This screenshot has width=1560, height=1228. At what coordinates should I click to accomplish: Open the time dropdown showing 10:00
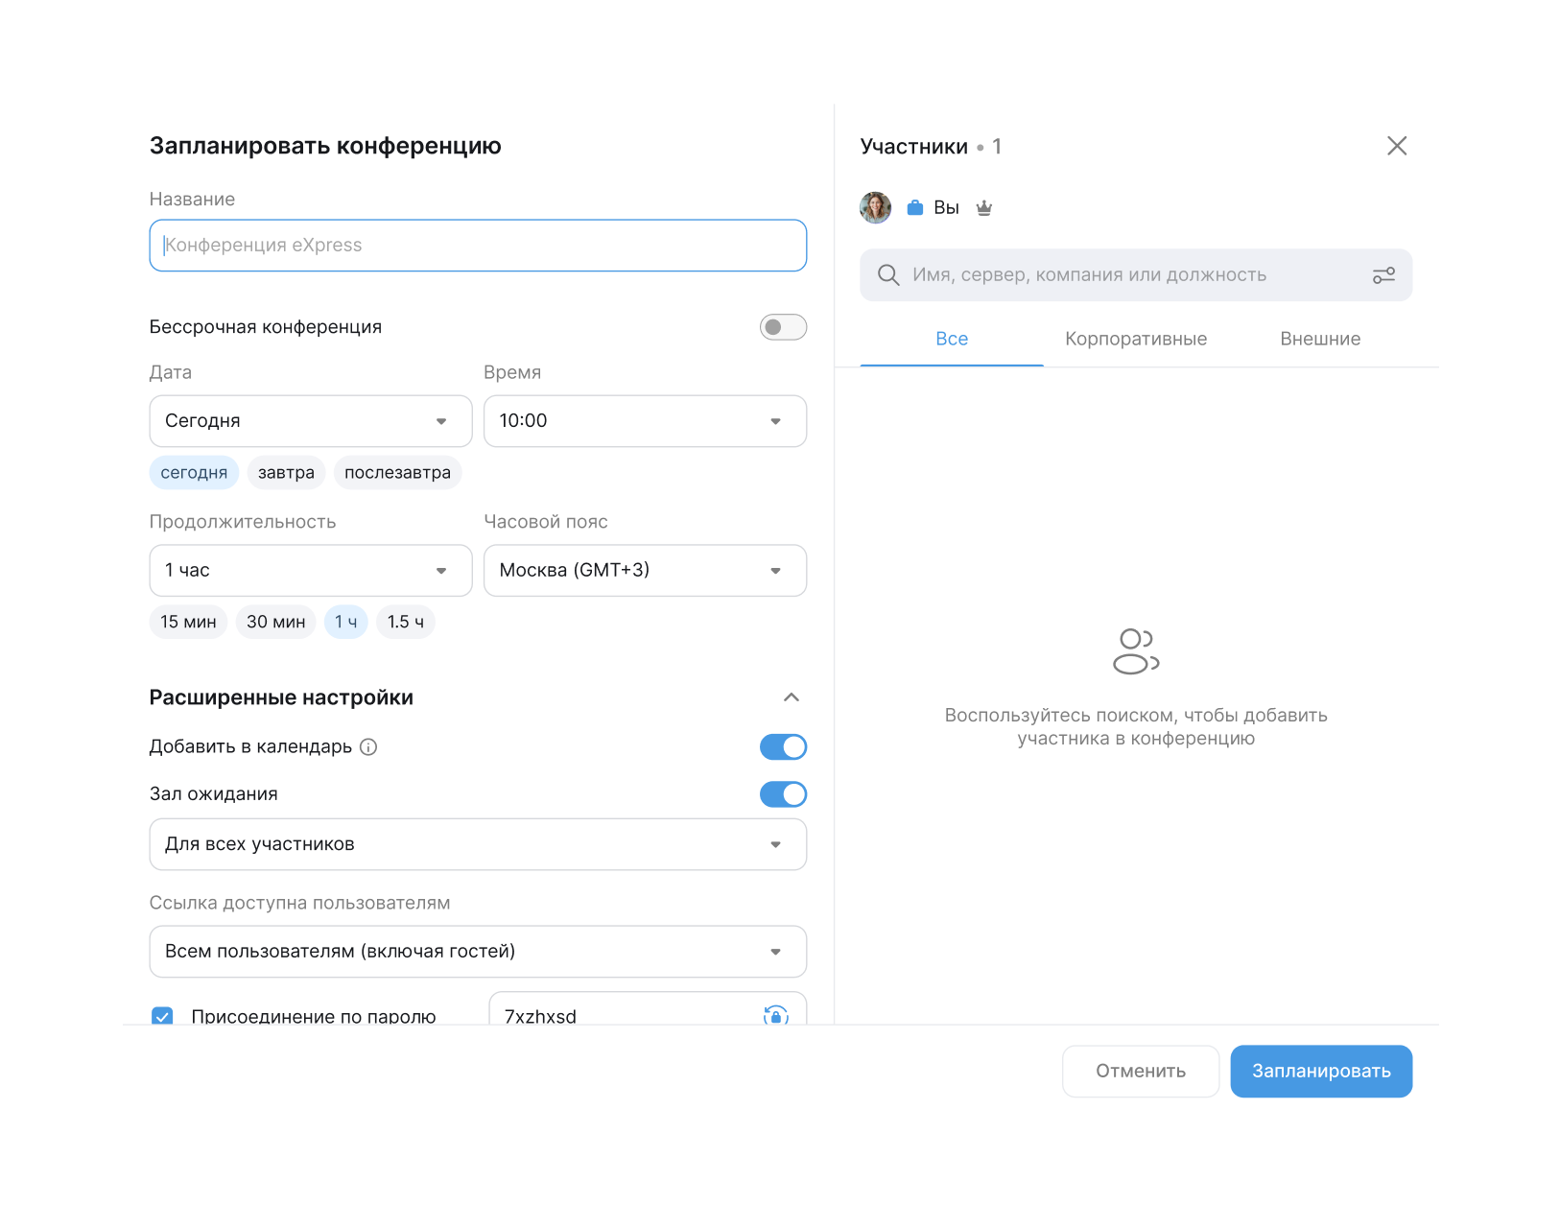645,421
